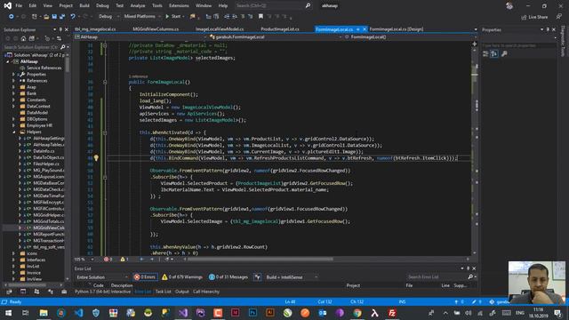Click the Error List auto-hide pin
The width and height of the screenshot is (569, 320).
pos(469,268)
